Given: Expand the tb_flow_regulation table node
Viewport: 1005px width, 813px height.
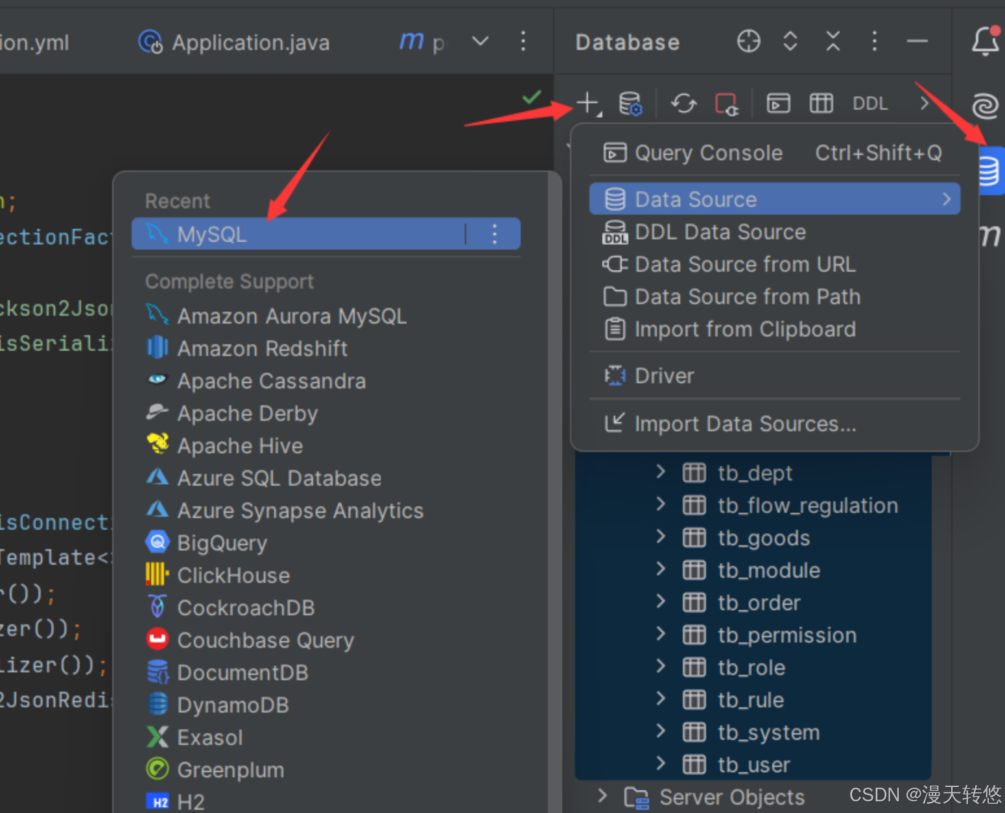Looking at the screenshot, I should click(660, 504).
